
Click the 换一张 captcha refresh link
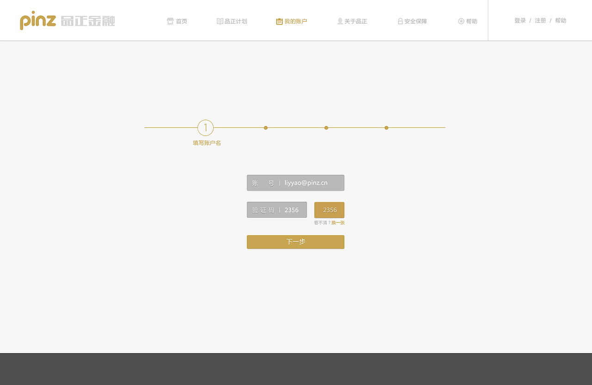[338, 223]
